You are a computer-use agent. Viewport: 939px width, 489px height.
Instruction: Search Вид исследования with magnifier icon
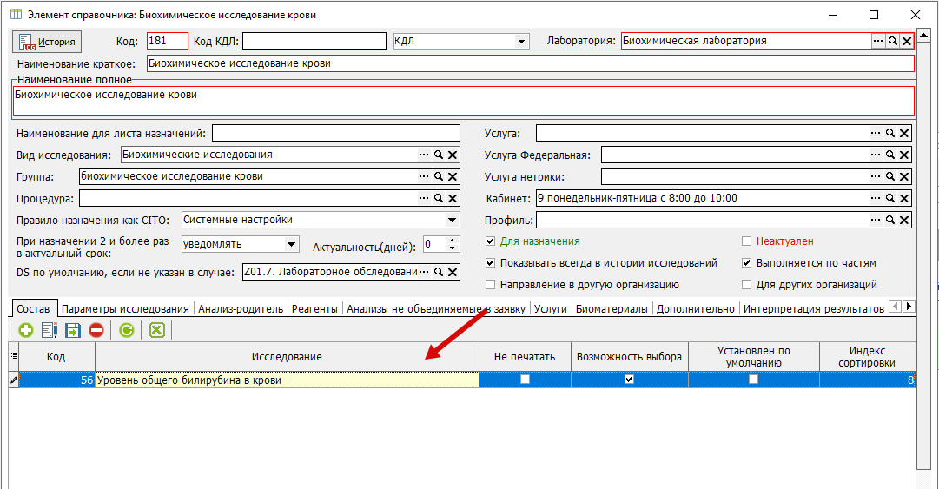click(439, 155)
